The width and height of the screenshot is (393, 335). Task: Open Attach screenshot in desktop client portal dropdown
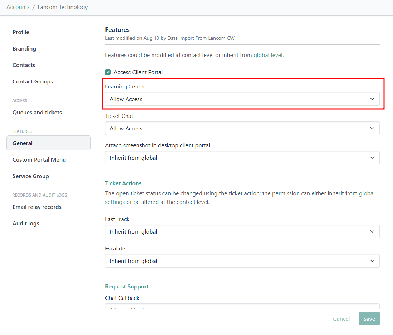point(242,158)
